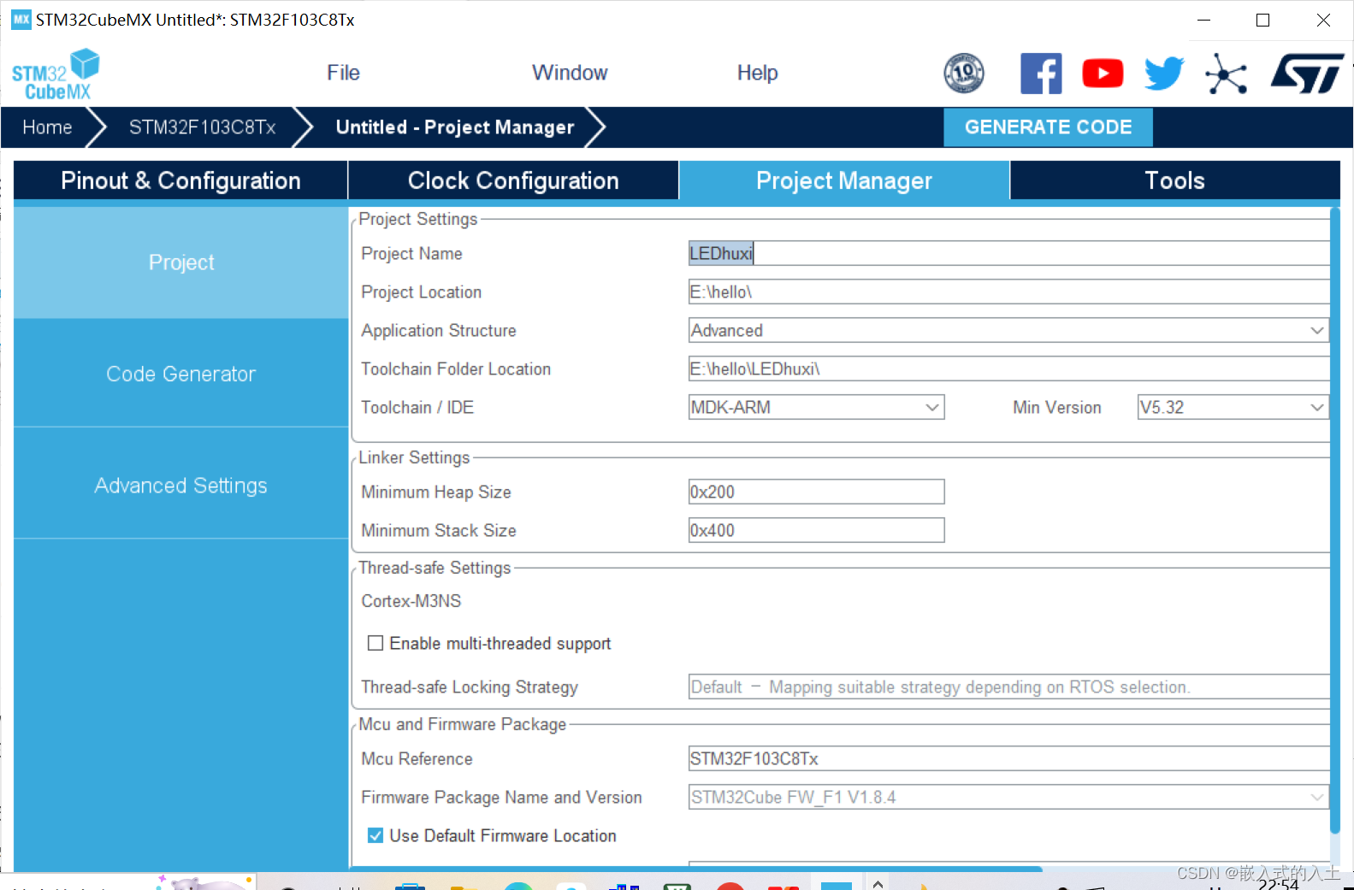
Task: Enable multi-threaded support checkbox
Action: click(x=375, y=643)
